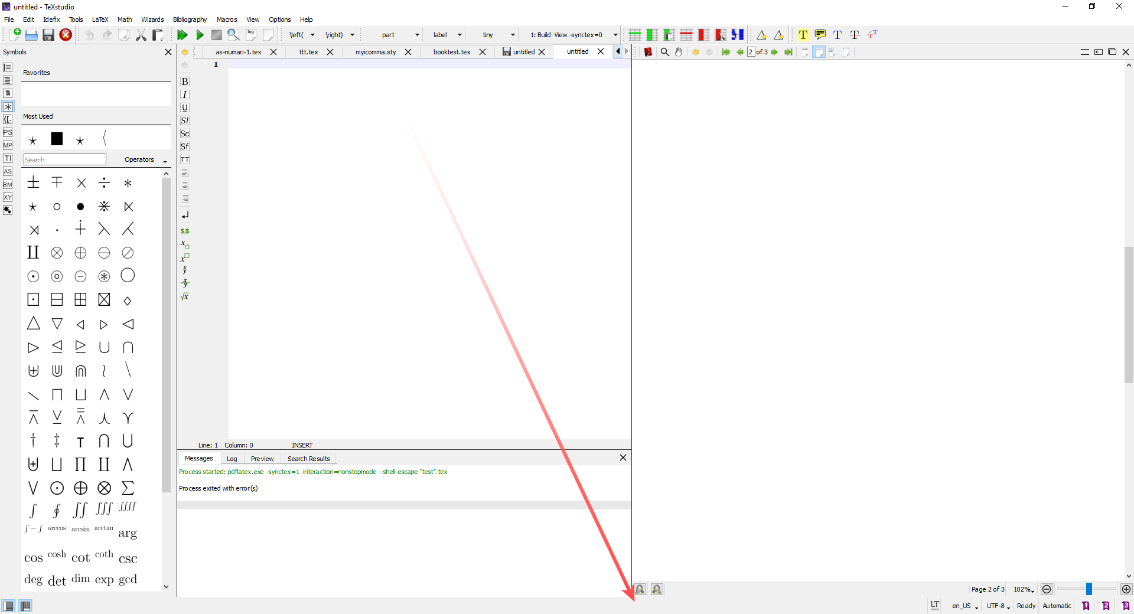The height and width of the screenshot is (614, 1134).
Task: Click the 102% zoom level button
Action: click(1024, 589)
